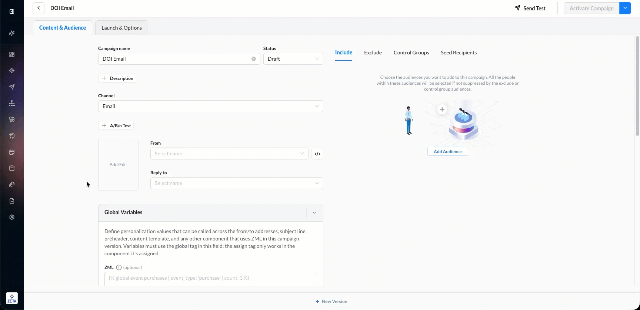Click the ZML info icon
The height and width of the screenshot is (310, 640).
coord(119,267)
